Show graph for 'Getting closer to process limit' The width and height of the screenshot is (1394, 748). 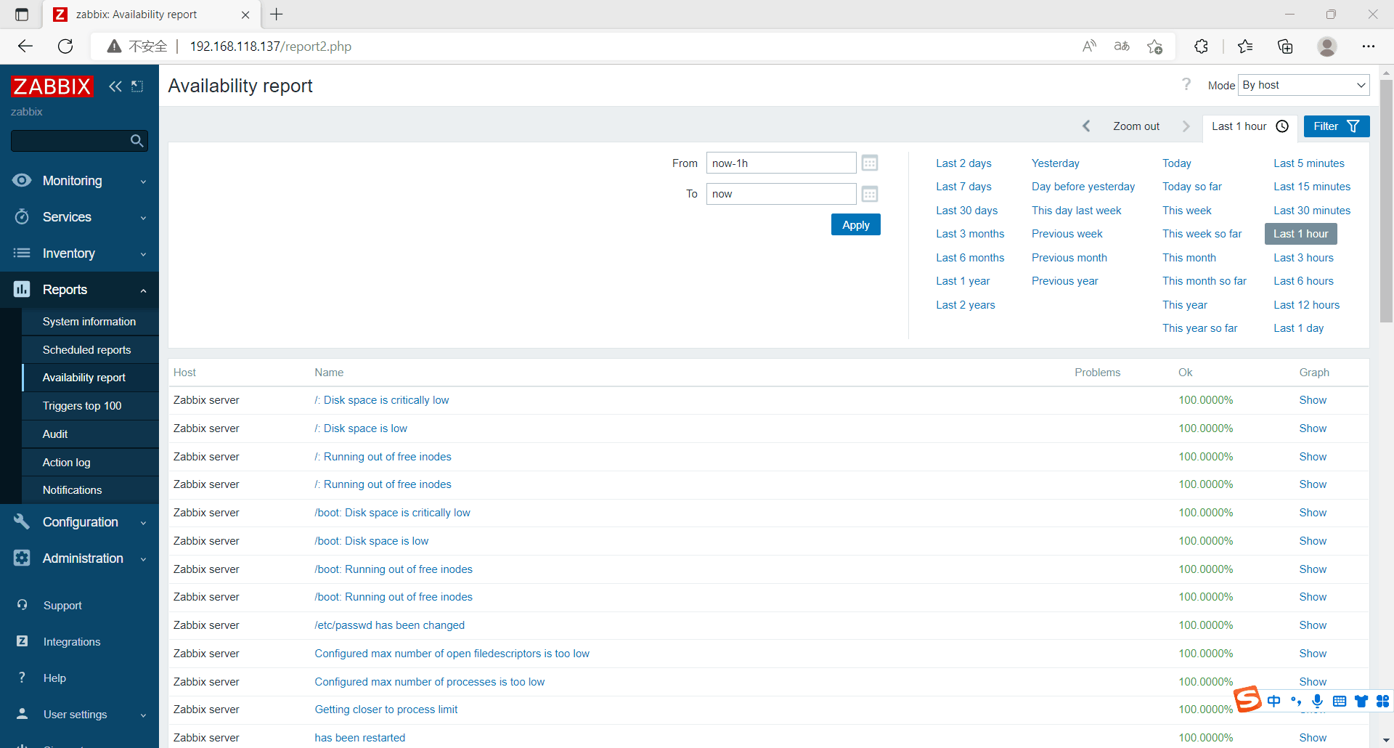pyautogui.click(x=1313, y=710)
